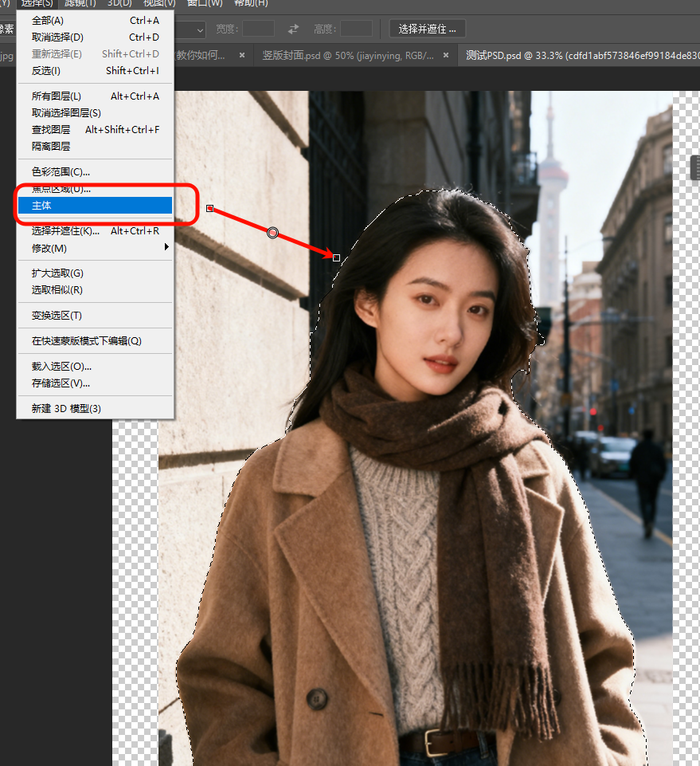Click the swap width and height arrows icon

tap(295, 29)
